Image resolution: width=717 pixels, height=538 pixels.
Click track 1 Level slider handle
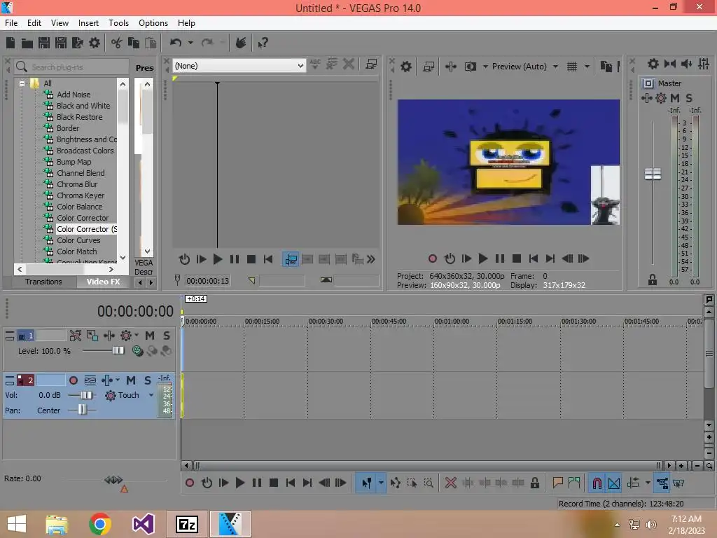(118, 350)
